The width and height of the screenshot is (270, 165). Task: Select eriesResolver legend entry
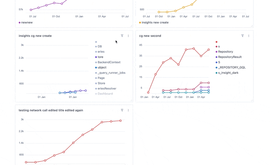point(106,89)
